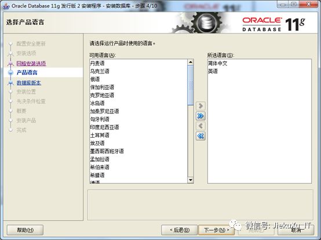Continue with 下一步(N) button
321x240 pixels.
(216, 230)
